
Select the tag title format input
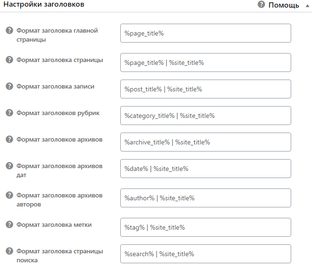[x=205, y=227]
